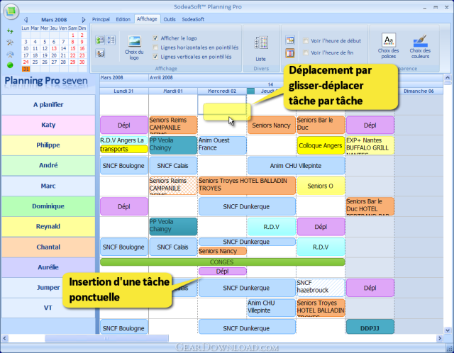Click the green ball icon in the sidebar
Image resolution: width=454 pixels, height=353 pixels.
[10, 65]
